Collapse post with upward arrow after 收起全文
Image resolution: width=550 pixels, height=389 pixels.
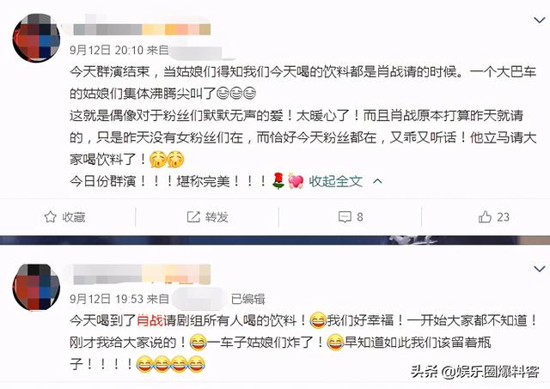(377, 181)
